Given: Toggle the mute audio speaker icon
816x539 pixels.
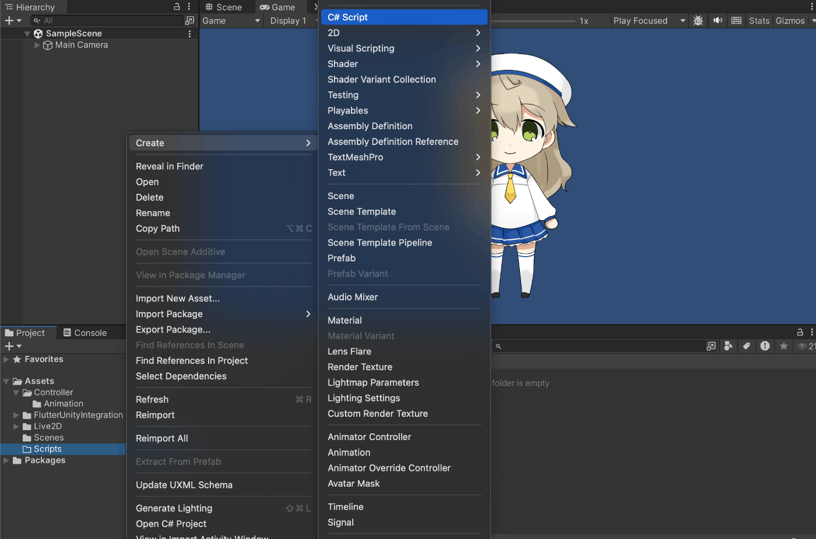Looking at the screenshot, I should tap(717, 20).
